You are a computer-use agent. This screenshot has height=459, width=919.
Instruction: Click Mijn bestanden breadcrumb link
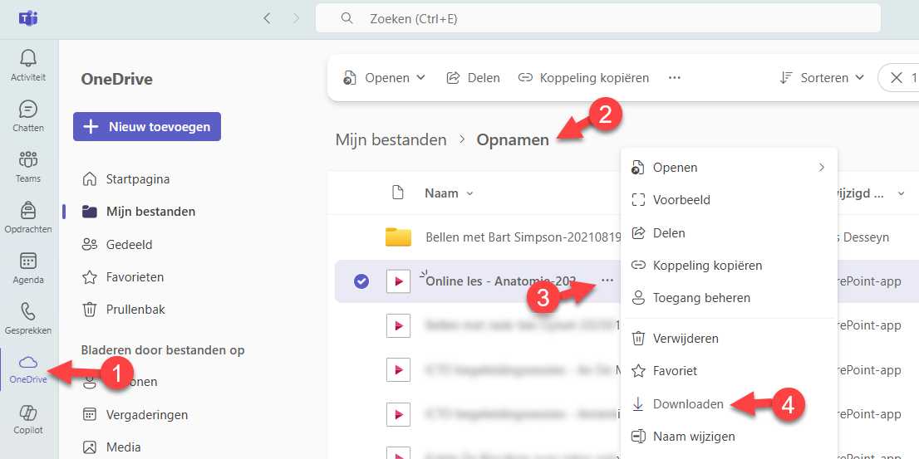click(x=391, y=140)
